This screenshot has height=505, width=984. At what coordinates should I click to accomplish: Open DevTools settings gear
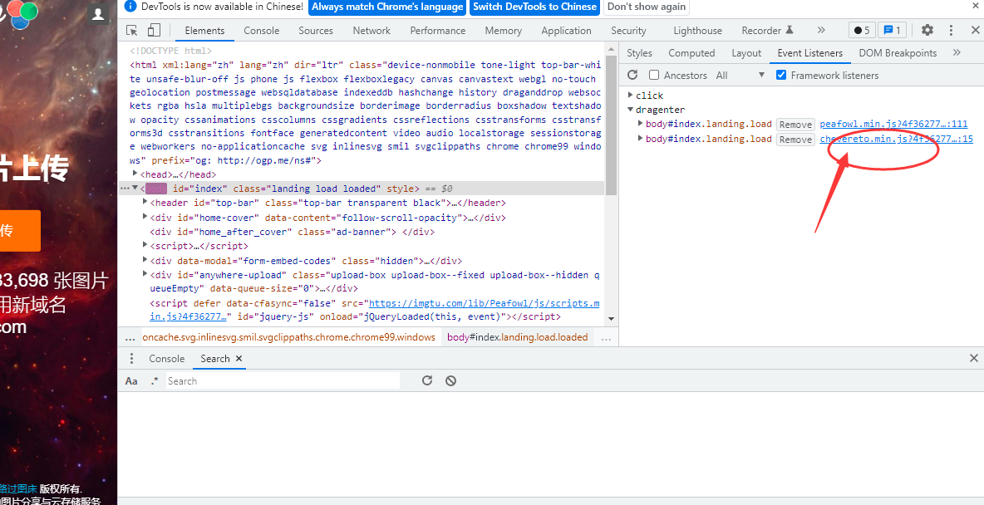click(927, 30)
